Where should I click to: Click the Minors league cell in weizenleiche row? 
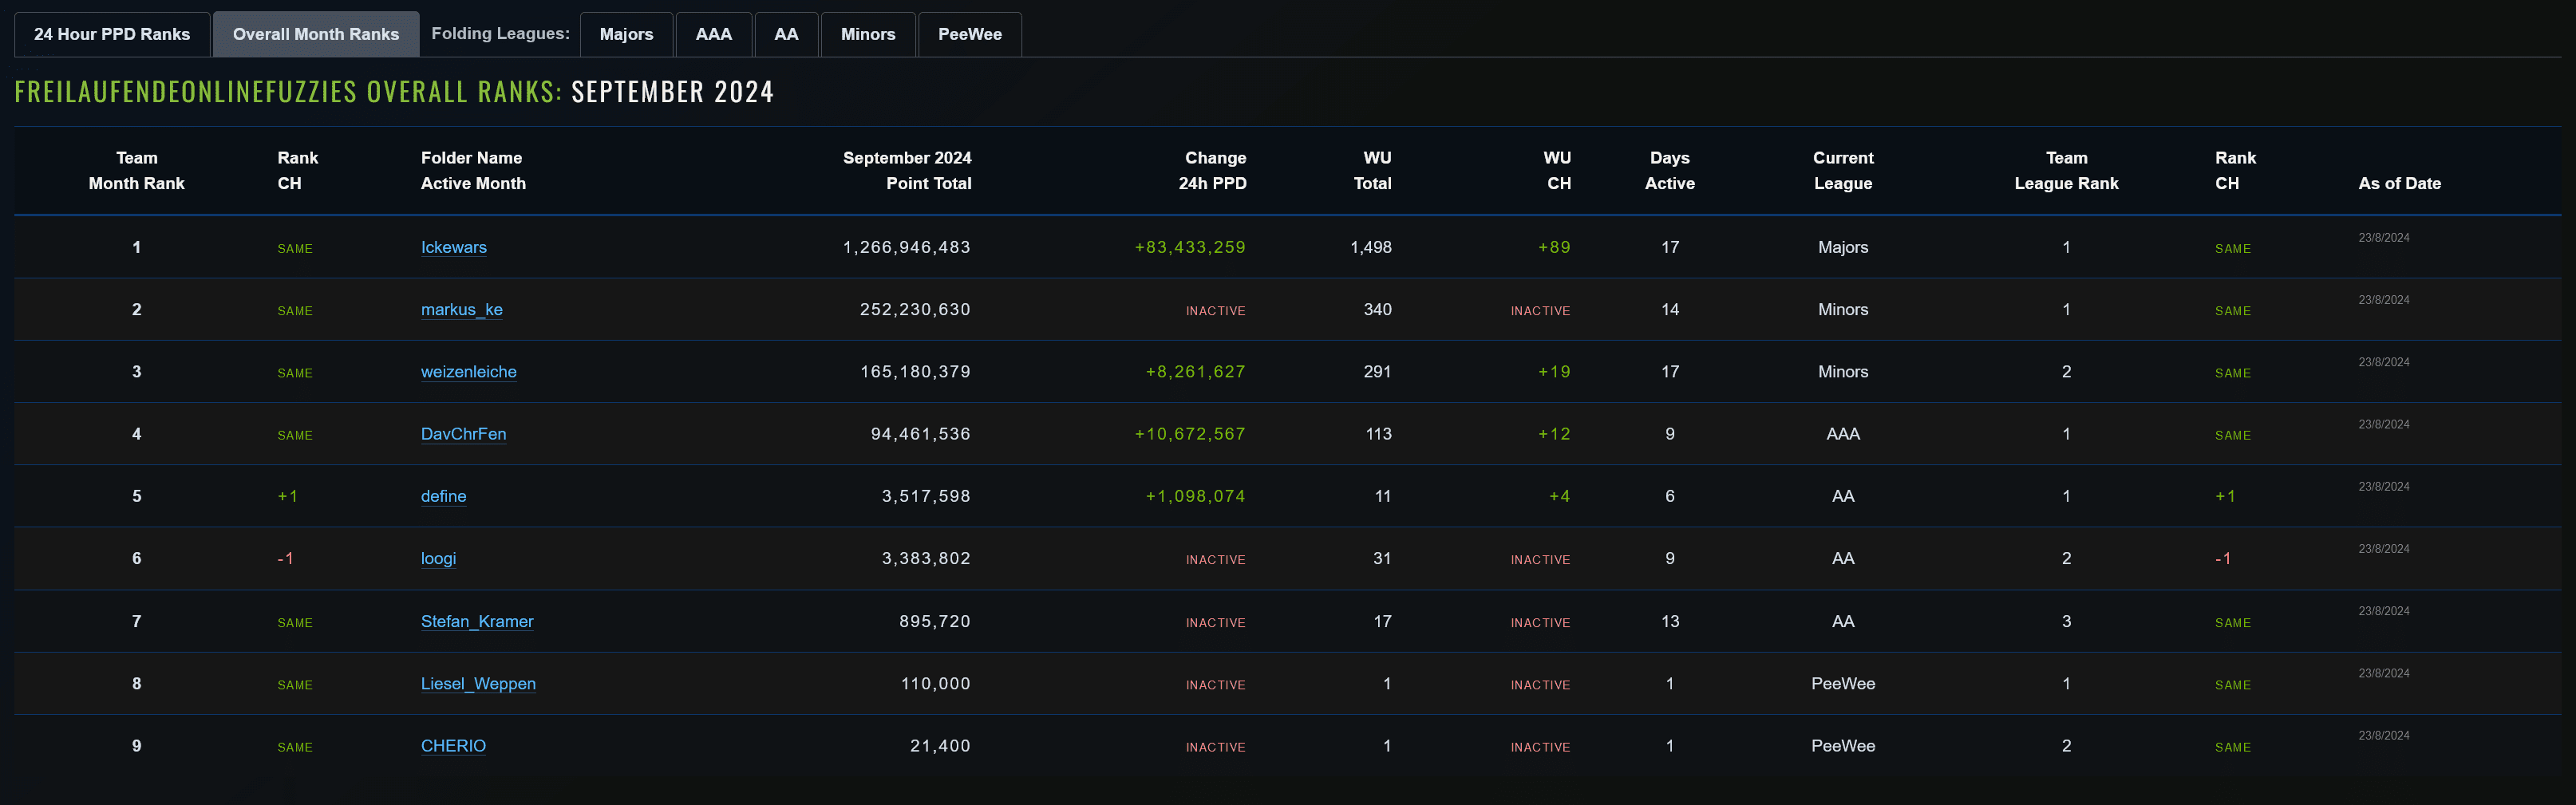pos(1843,371)
